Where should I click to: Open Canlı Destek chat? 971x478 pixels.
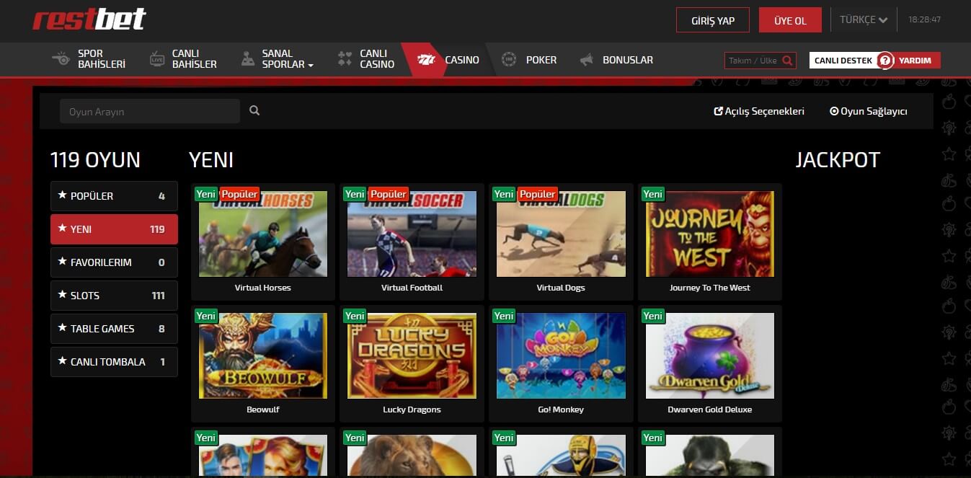tap(843, 61)
